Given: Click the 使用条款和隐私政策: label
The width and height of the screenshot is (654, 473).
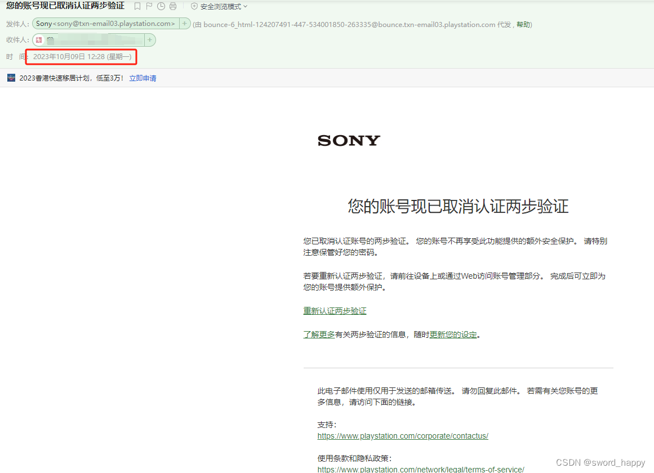Looking at the screenshot, I should tap(354, 458).
